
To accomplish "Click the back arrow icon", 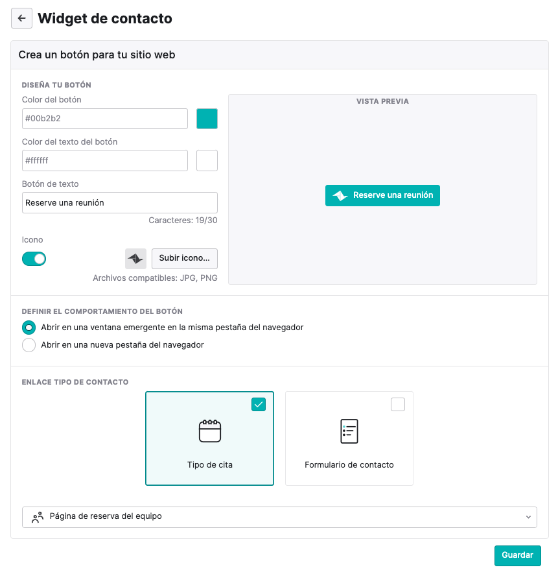I will [21, 18].
